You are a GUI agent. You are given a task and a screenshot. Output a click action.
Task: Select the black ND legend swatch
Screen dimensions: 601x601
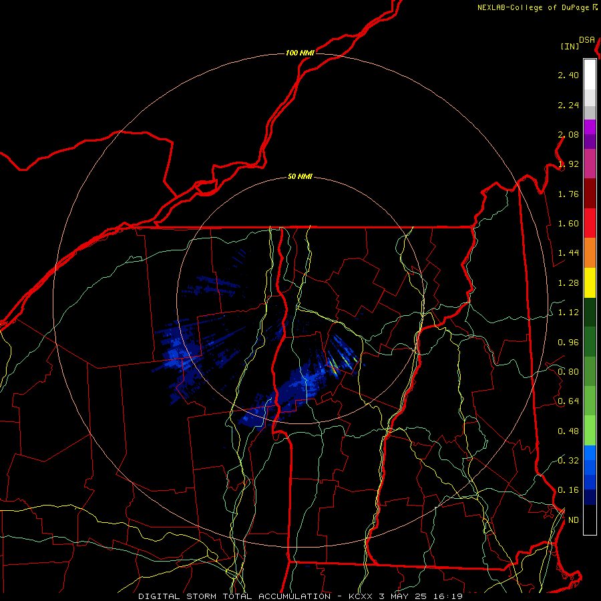click(590, 520)
